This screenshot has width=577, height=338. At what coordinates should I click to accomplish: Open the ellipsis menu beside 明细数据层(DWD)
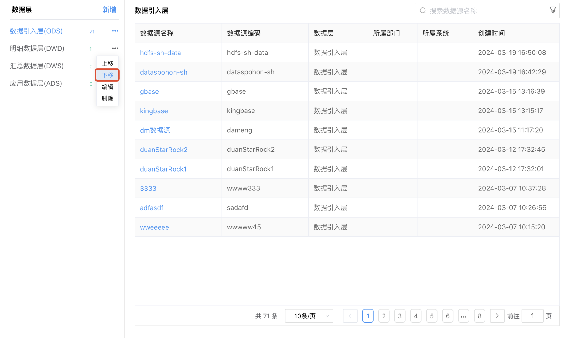pos(115,48)
